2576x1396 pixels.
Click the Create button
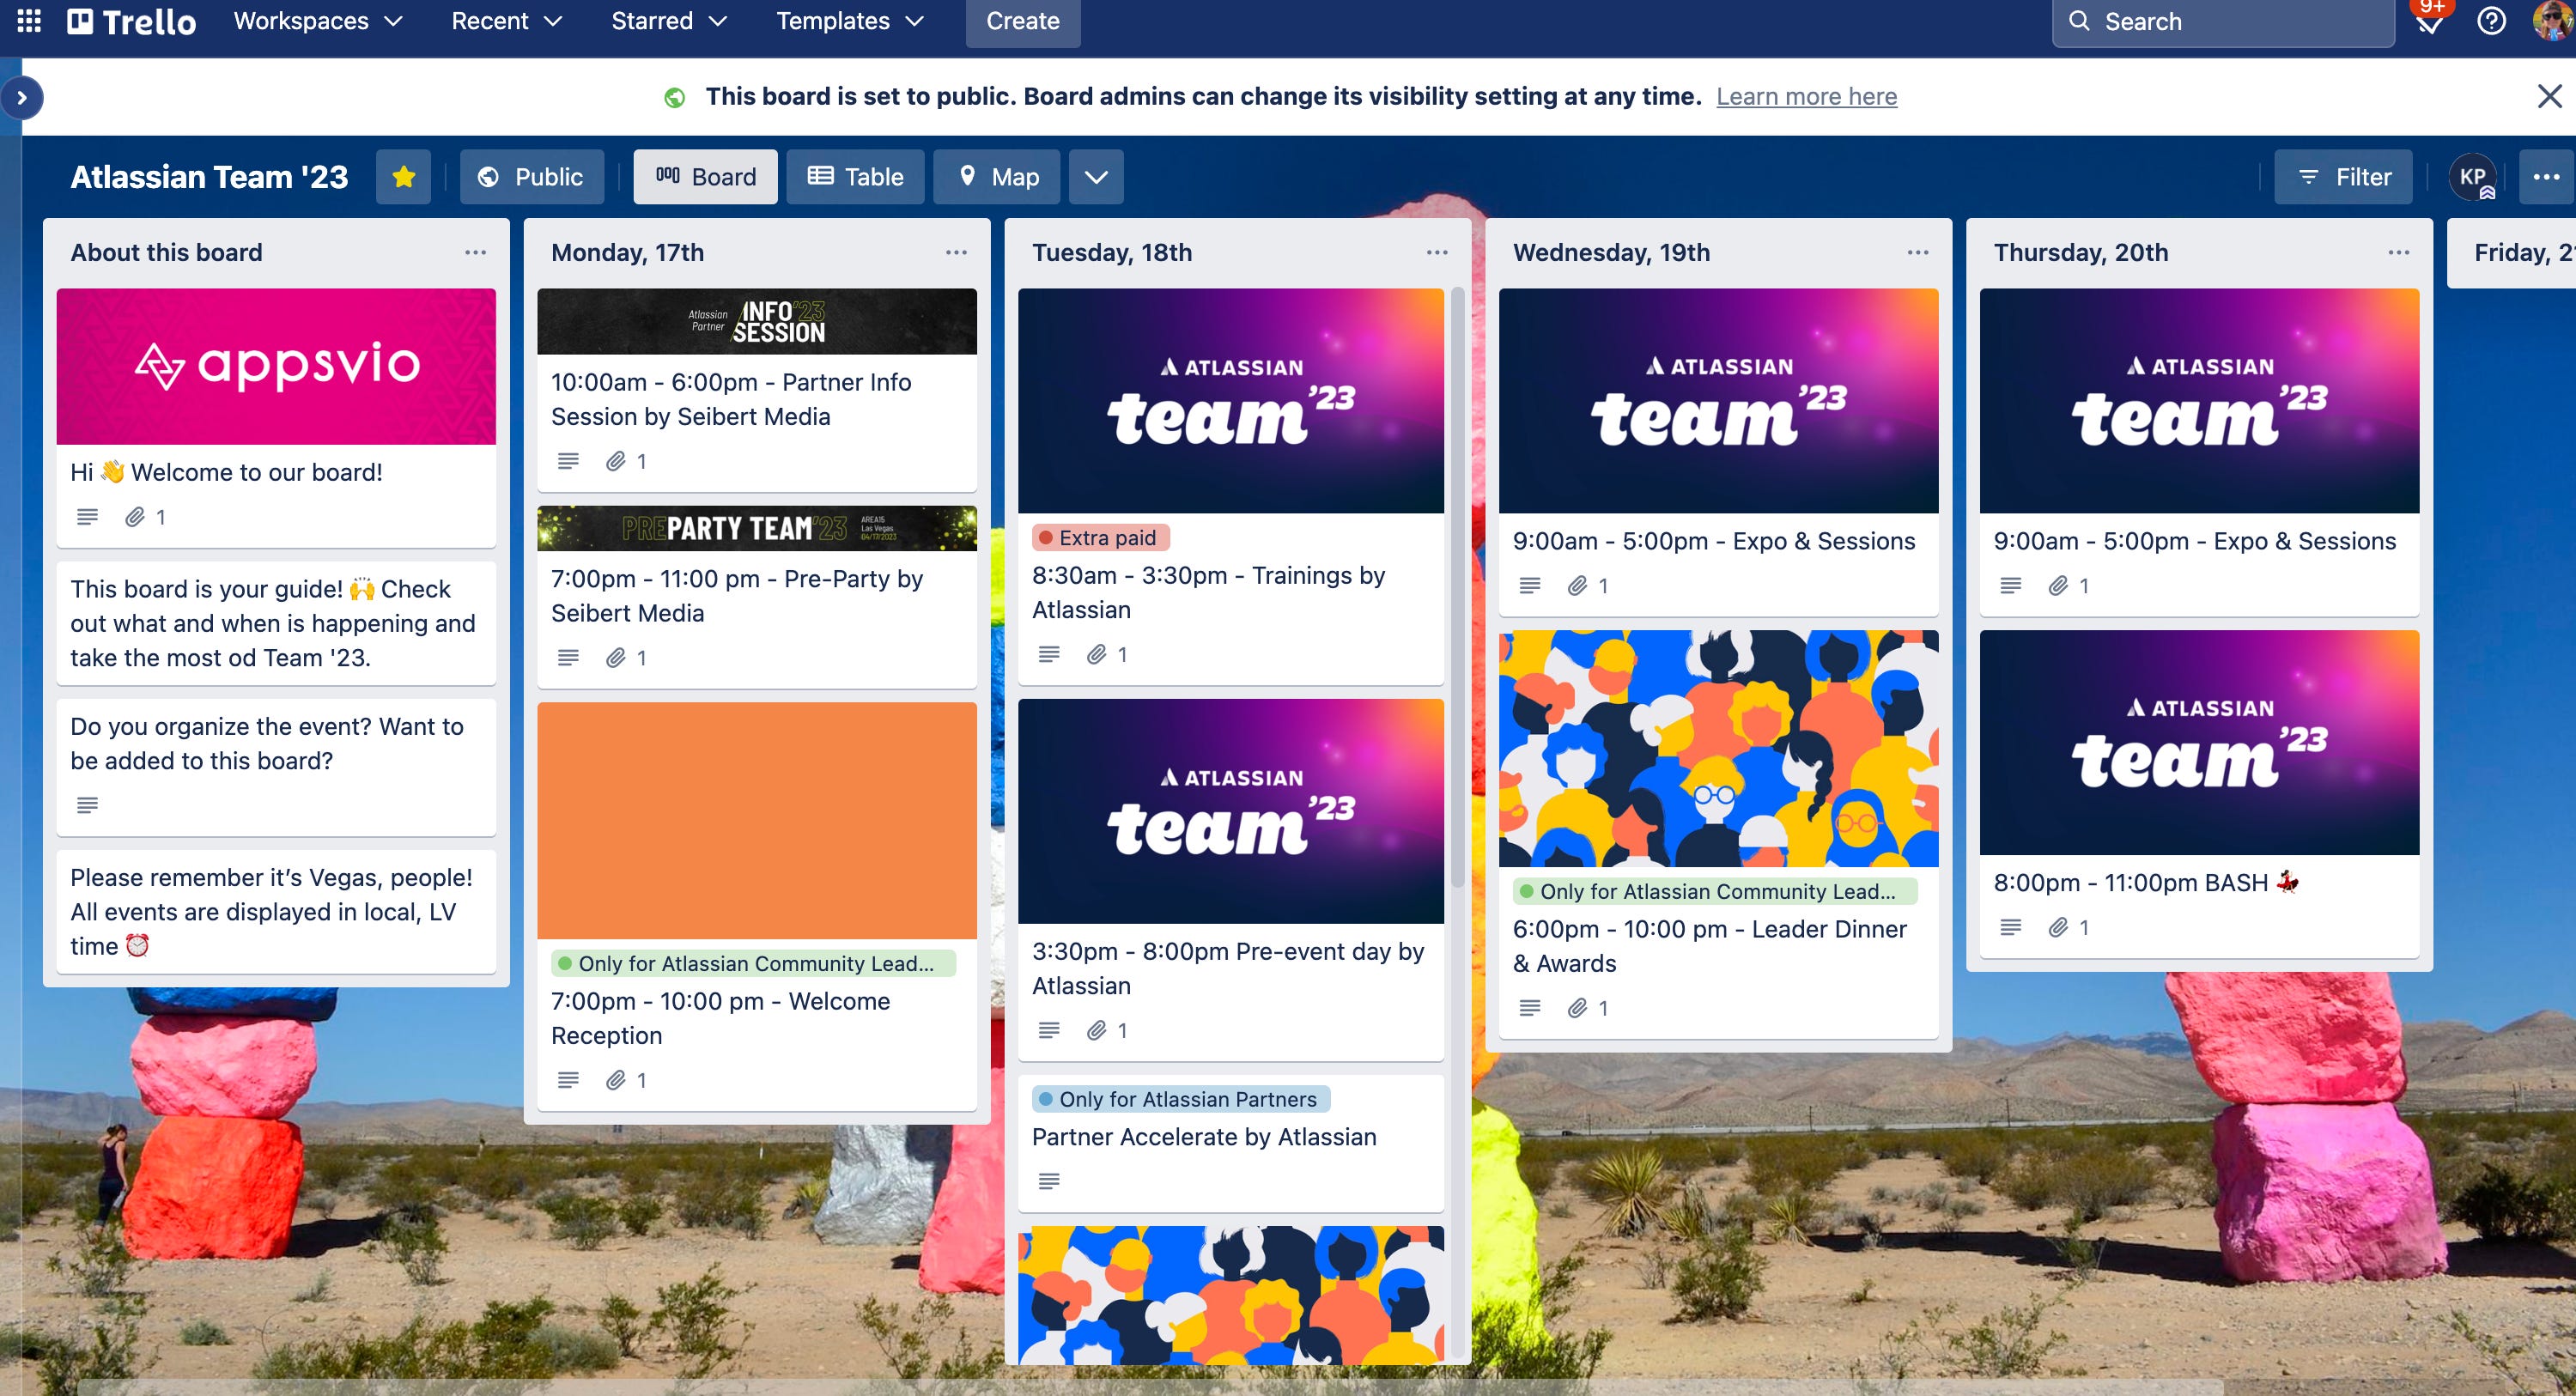pyautogui.click(x=1024, y=21)
